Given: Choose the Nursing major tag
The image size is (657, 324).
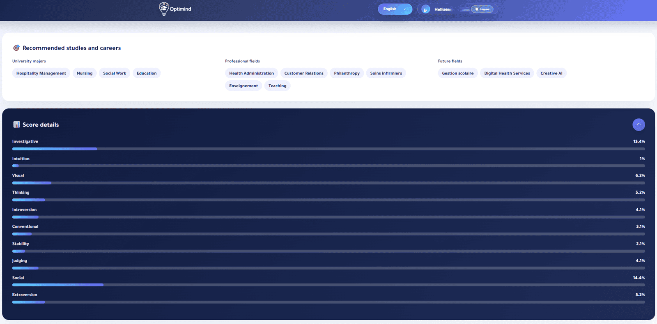Looking at the screenshot, I should click(x=85, y=73).
